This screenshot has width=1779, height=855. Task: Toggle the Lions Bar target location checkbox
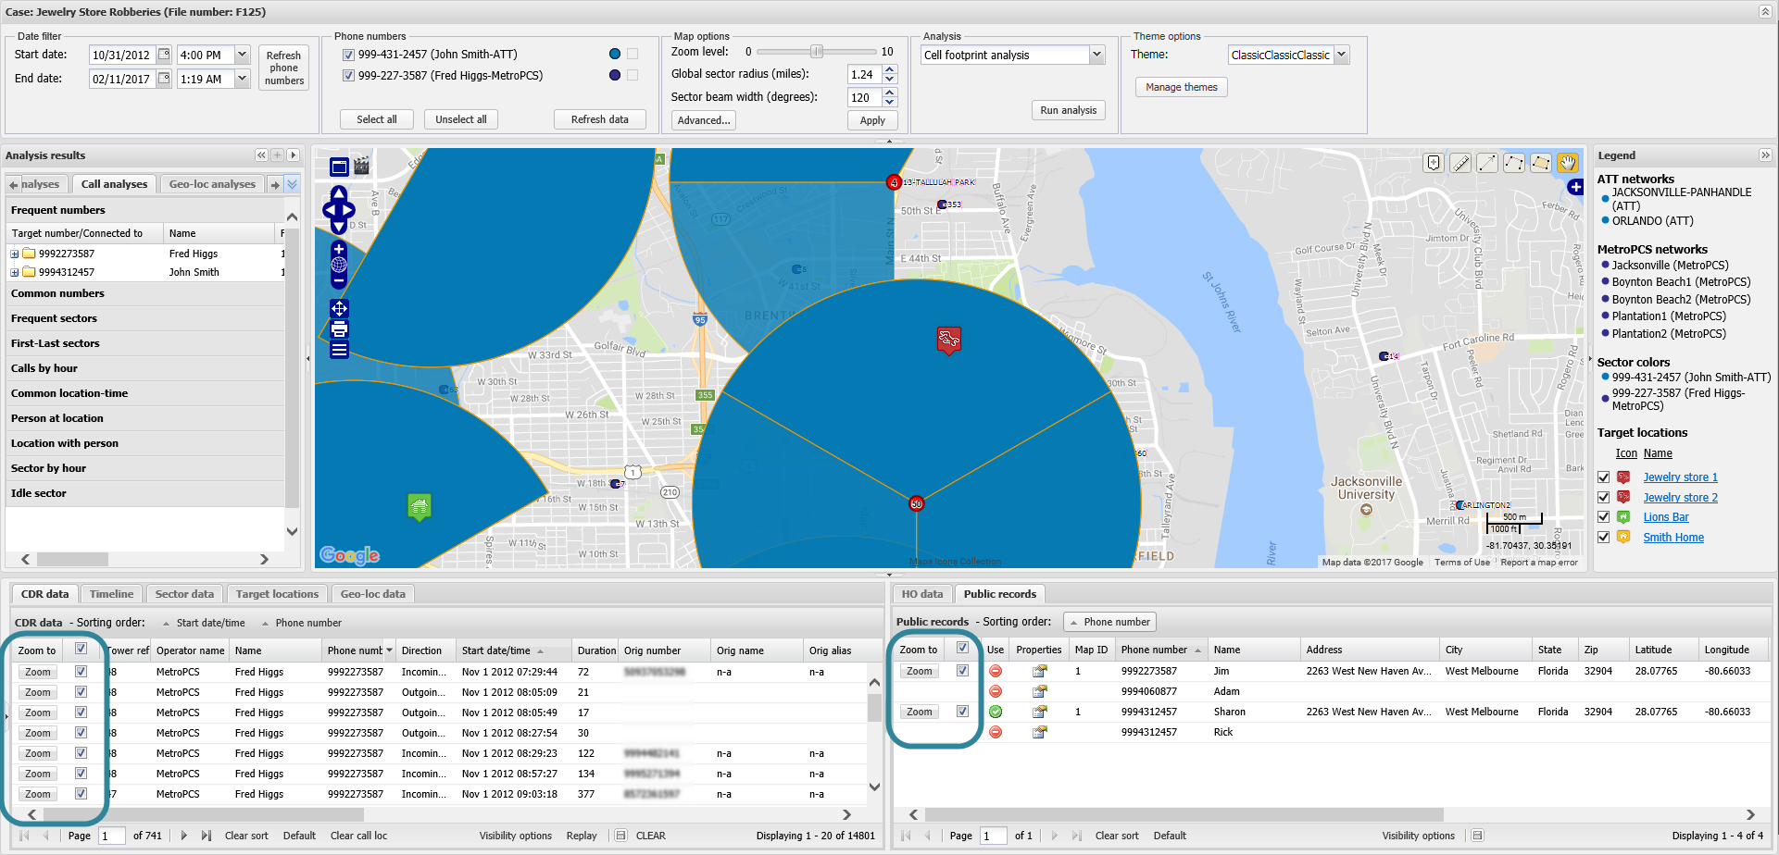coord(1603,517)
